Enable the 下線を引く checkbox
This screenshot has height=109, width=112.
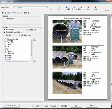pos(4,35)
